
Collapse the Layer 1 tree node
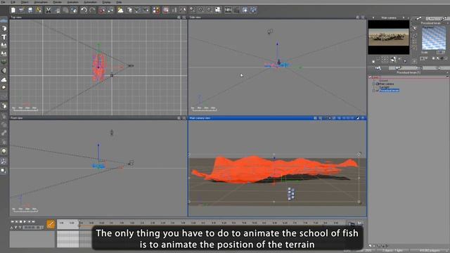click(371, 77)
